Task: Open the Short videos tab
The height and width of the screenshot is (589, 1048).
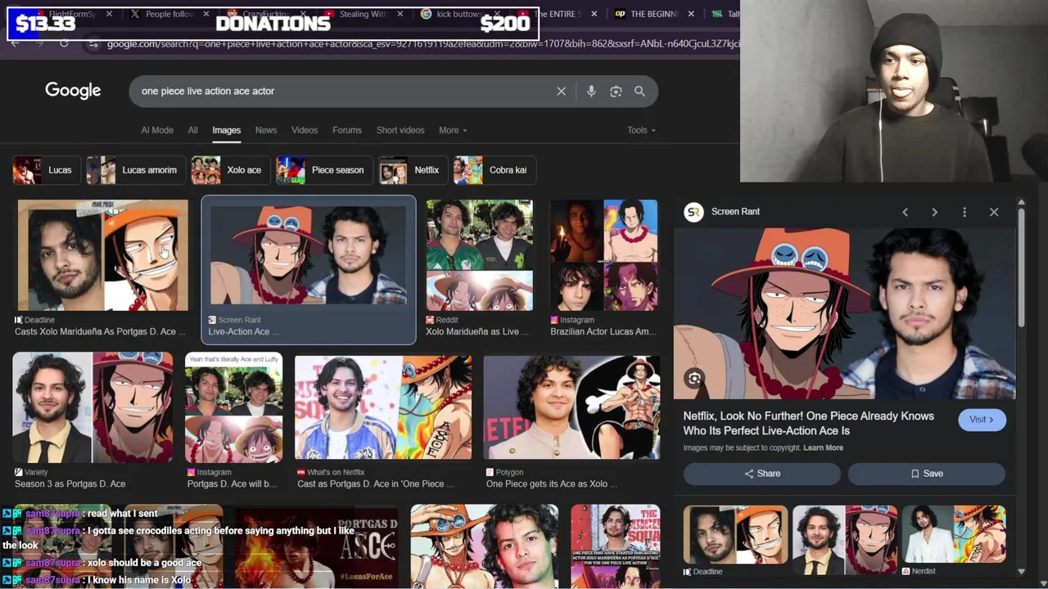Action: click(400, 130)
